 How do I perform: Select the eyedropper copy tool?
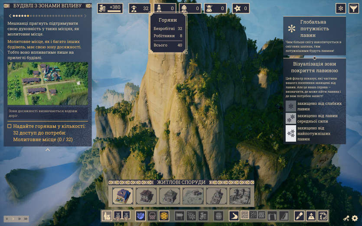coord(299,215)
